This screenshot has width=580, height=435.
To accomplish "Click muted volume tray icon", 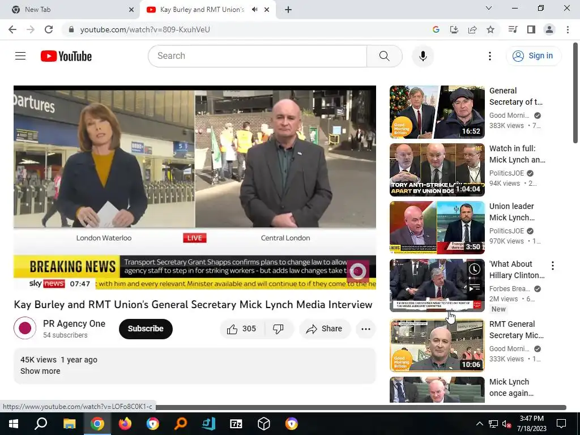I will pos(507,424).
